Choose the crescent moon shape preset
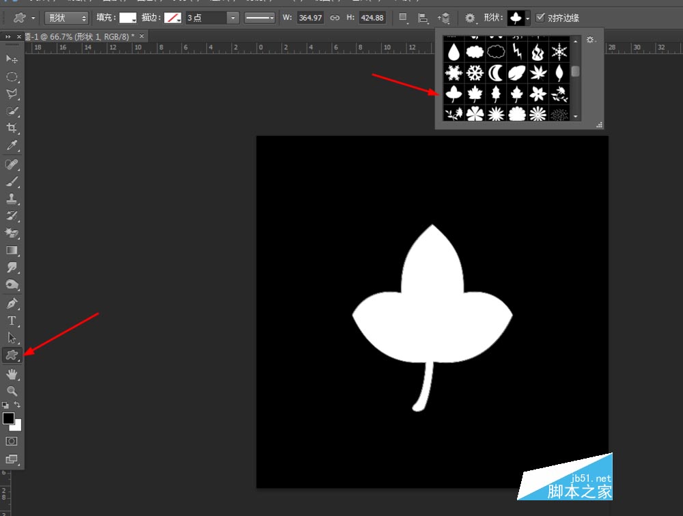 click(x=496, y=72)
